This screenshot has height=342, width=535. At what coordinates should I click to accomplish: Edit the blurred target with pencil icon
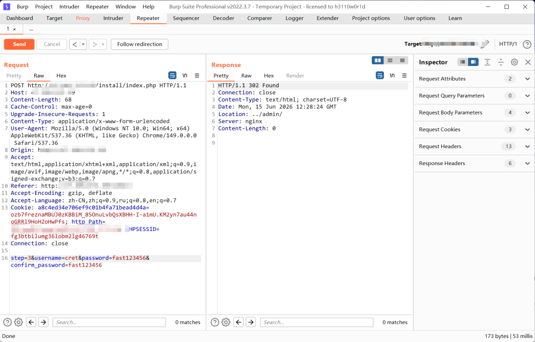point(485,44)
